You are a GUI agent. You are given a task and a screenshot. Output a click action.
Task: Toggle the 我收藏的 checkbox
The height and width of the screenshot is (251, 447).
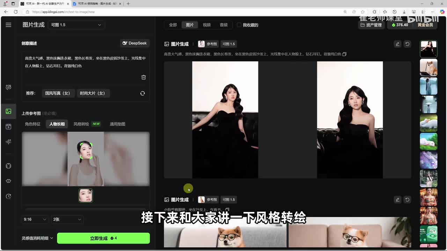239,25
